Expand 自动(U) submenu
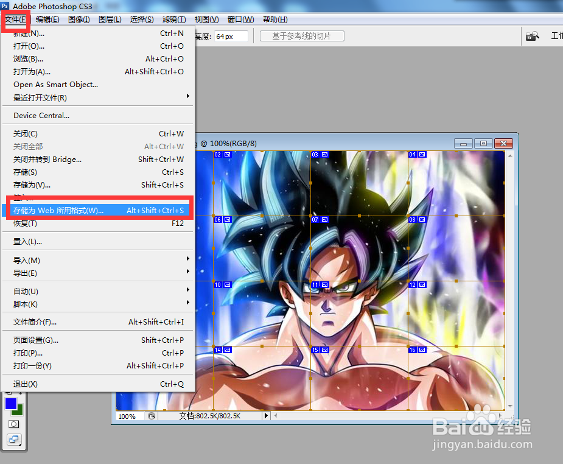This screenshot has height=464, width=563. tap(98, 292)
